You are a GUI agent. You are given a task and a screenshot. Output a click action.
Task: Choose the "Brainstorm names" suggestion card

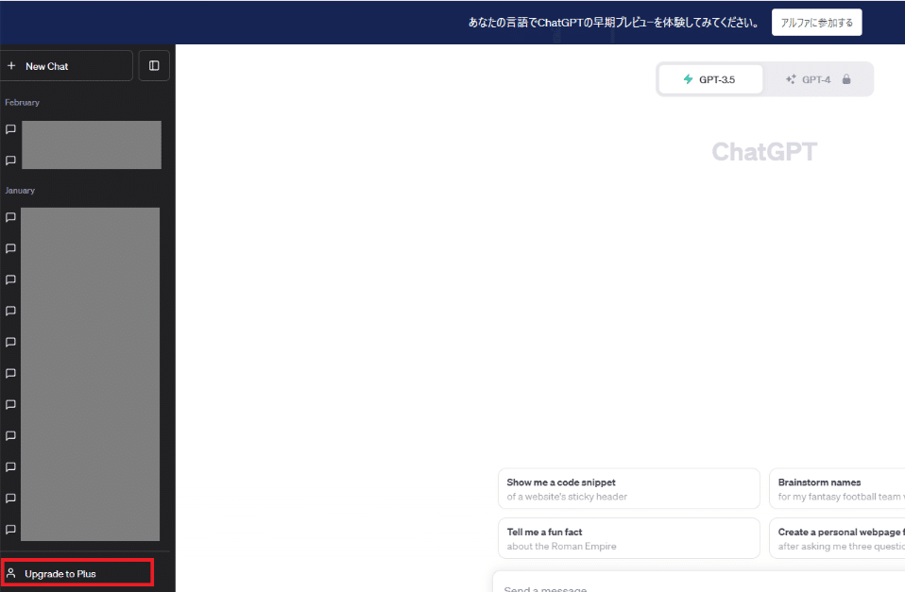pyautogui.click(x=837, y=489)
